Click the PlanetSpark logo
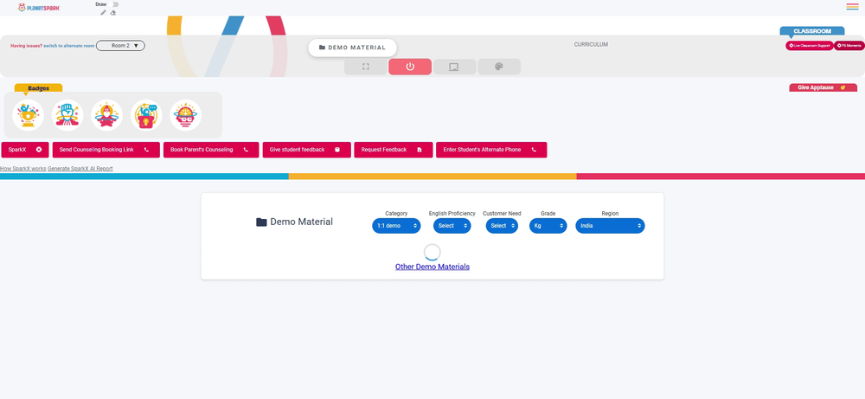Screen dimensions: 865x399 pyautogui.click(x=39, y=8)
